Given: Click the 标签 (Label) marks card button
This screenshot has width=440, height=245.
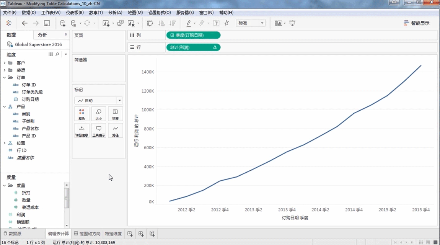Looking at the screenshot, I should tap(115, 114).
